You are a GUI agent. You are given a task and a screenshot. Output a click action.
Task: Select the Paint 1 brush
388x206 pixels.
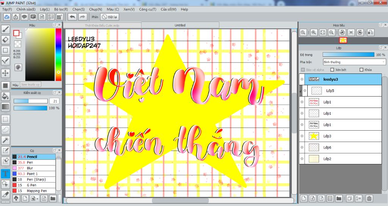34,174
